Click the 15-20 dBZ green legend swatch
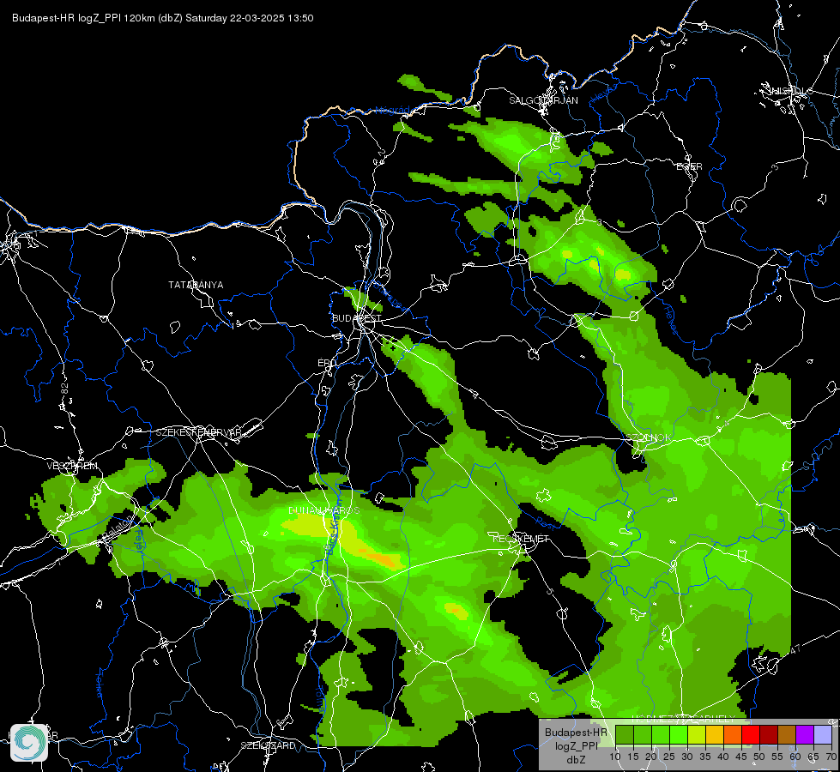840x772 pixels. tap(643, 735)
